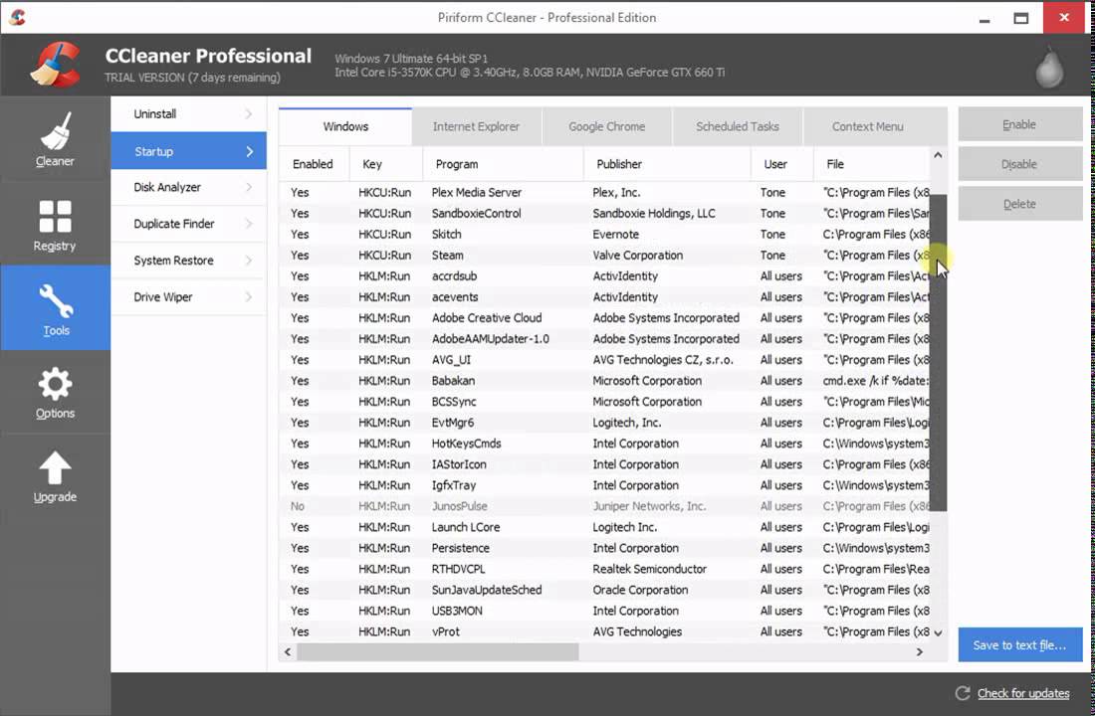Viewport: 1095px width, 716px height.
Task: Select the SandboxieControl entry
Action: tap(605, 213)
